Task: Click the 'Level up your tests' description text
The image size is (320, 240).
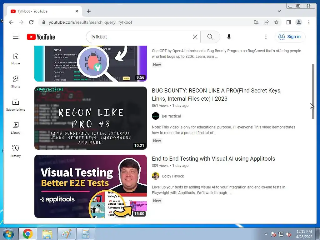Action: 218,190
